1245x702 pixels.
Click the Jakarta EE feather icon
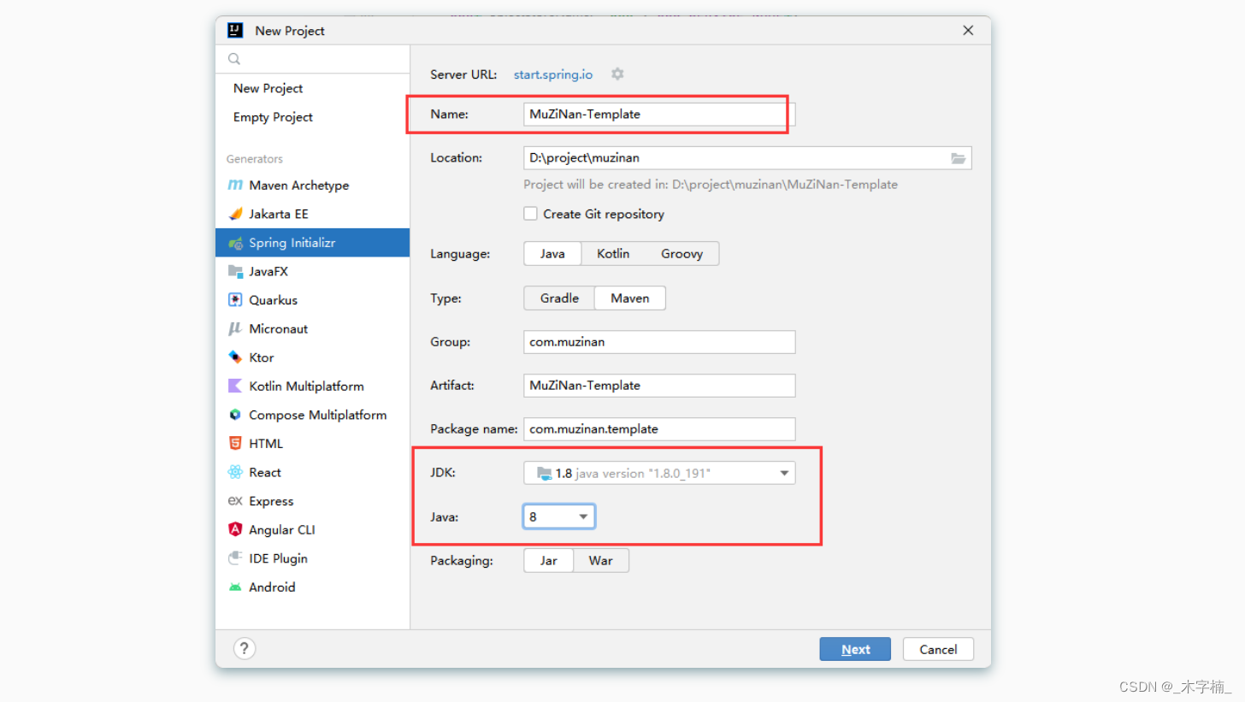235,214
